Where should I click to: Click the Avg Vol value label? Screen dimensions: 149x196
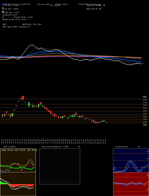coord(96,5)
